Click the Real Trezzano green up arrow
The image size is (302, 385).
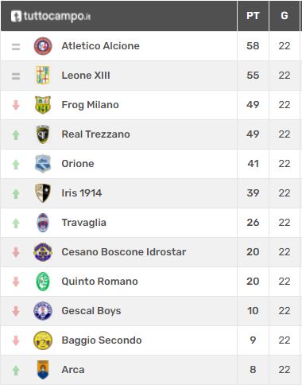[x=16, y=134]
